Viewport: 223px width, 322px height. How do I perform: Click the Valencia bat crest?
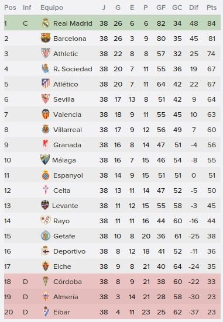[x=46, y=114]
